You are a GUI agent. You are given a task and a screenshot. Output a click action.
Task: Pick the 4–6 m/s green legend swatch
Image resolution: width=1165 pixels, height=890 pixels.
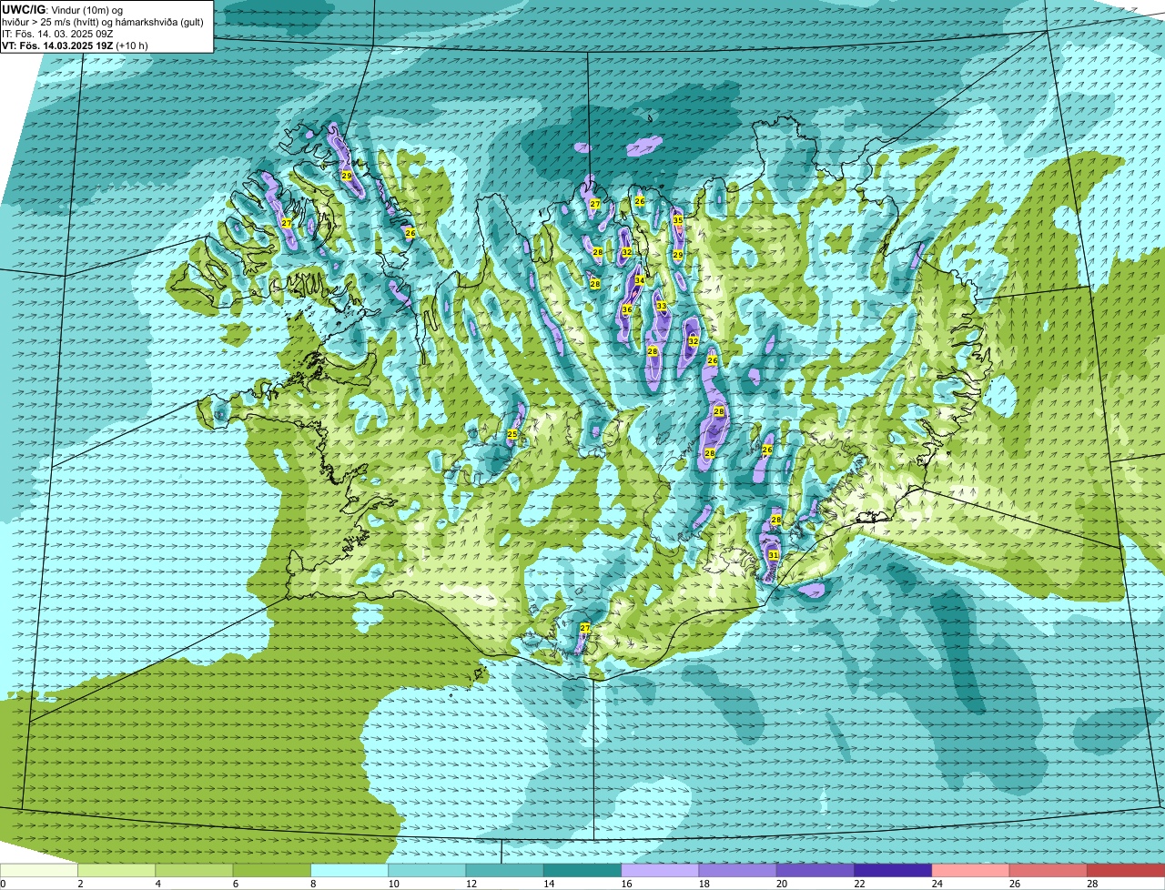194,870
